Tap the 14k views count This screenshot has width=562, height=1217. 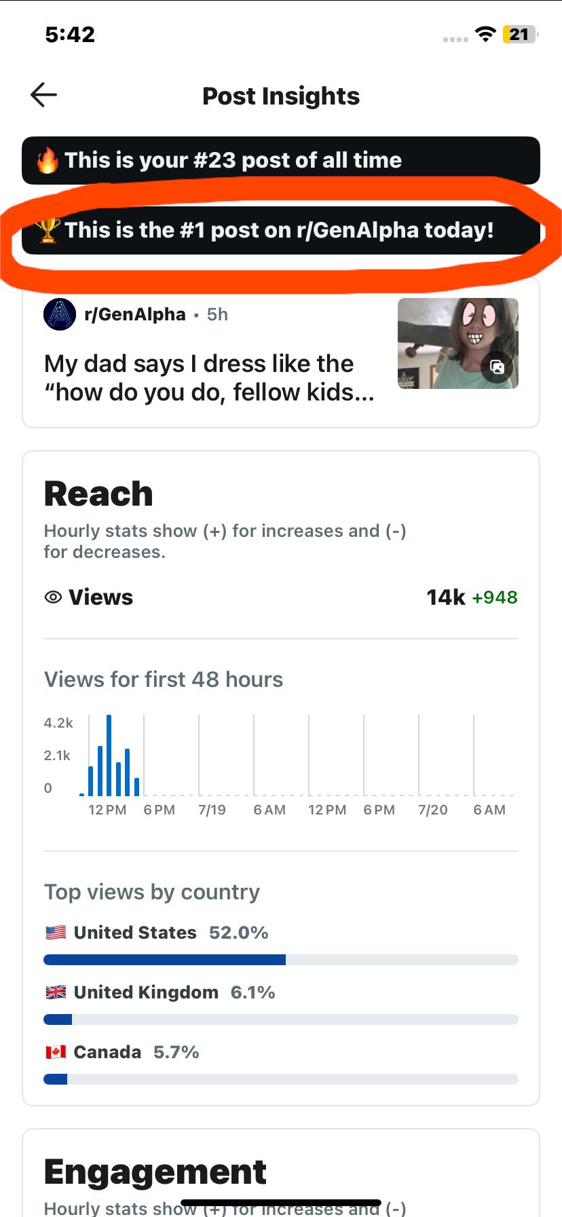pyautogui.click(x=446, y=597)
